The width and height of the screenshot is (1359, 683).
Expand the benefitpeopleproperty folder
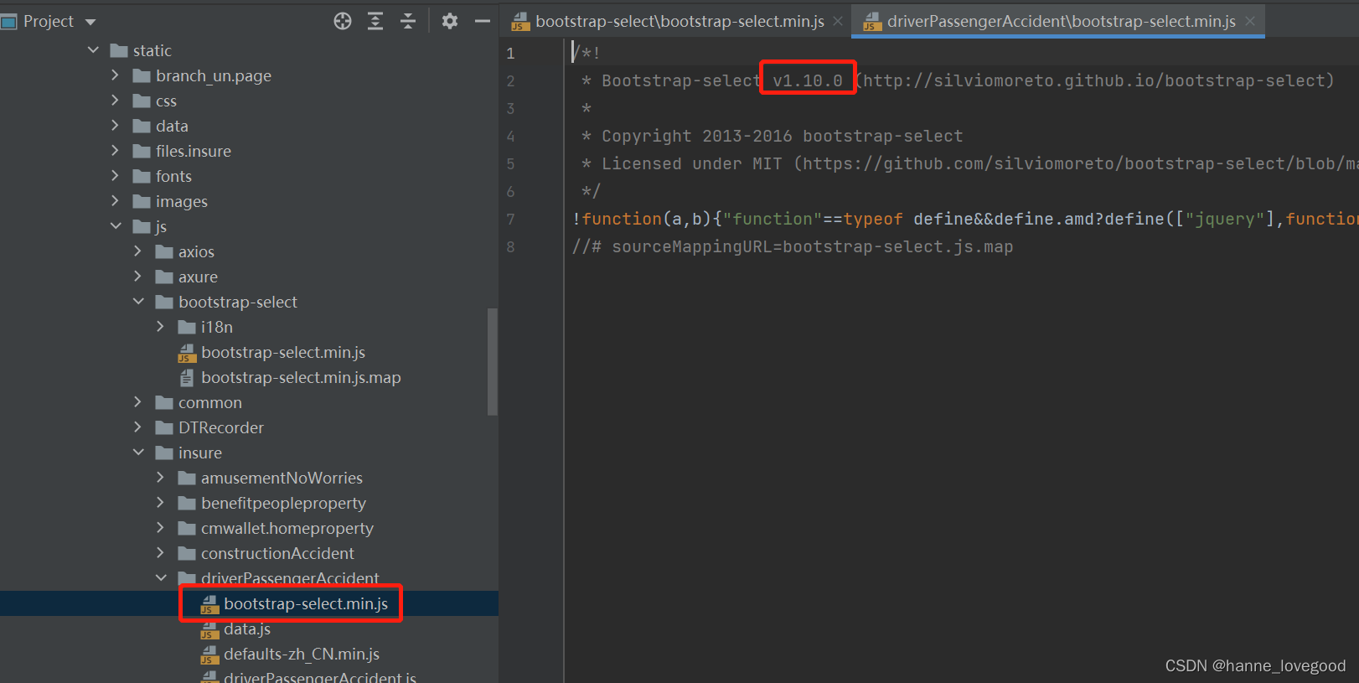tap(161, 503)
